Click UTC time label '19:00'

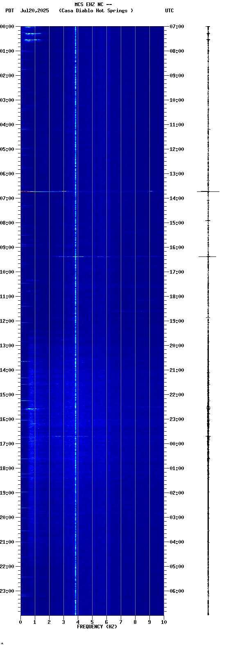tap(177, 321)
